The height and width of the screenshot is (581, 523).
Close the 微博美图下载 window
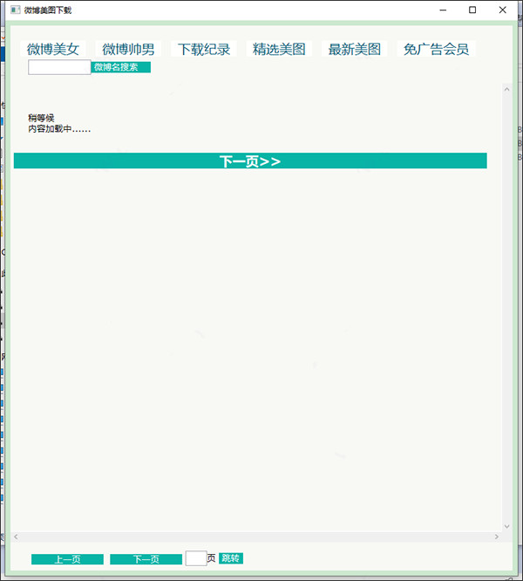point(502,10)
